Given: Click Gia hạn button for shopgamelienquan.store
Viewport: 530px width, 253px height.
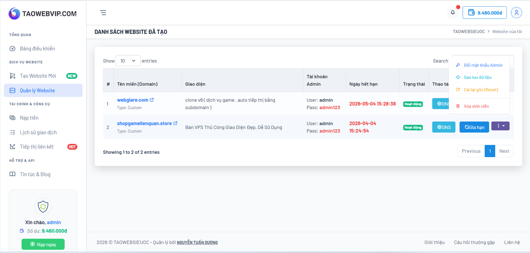Looking at the screenshot, I should click(474, 127).
